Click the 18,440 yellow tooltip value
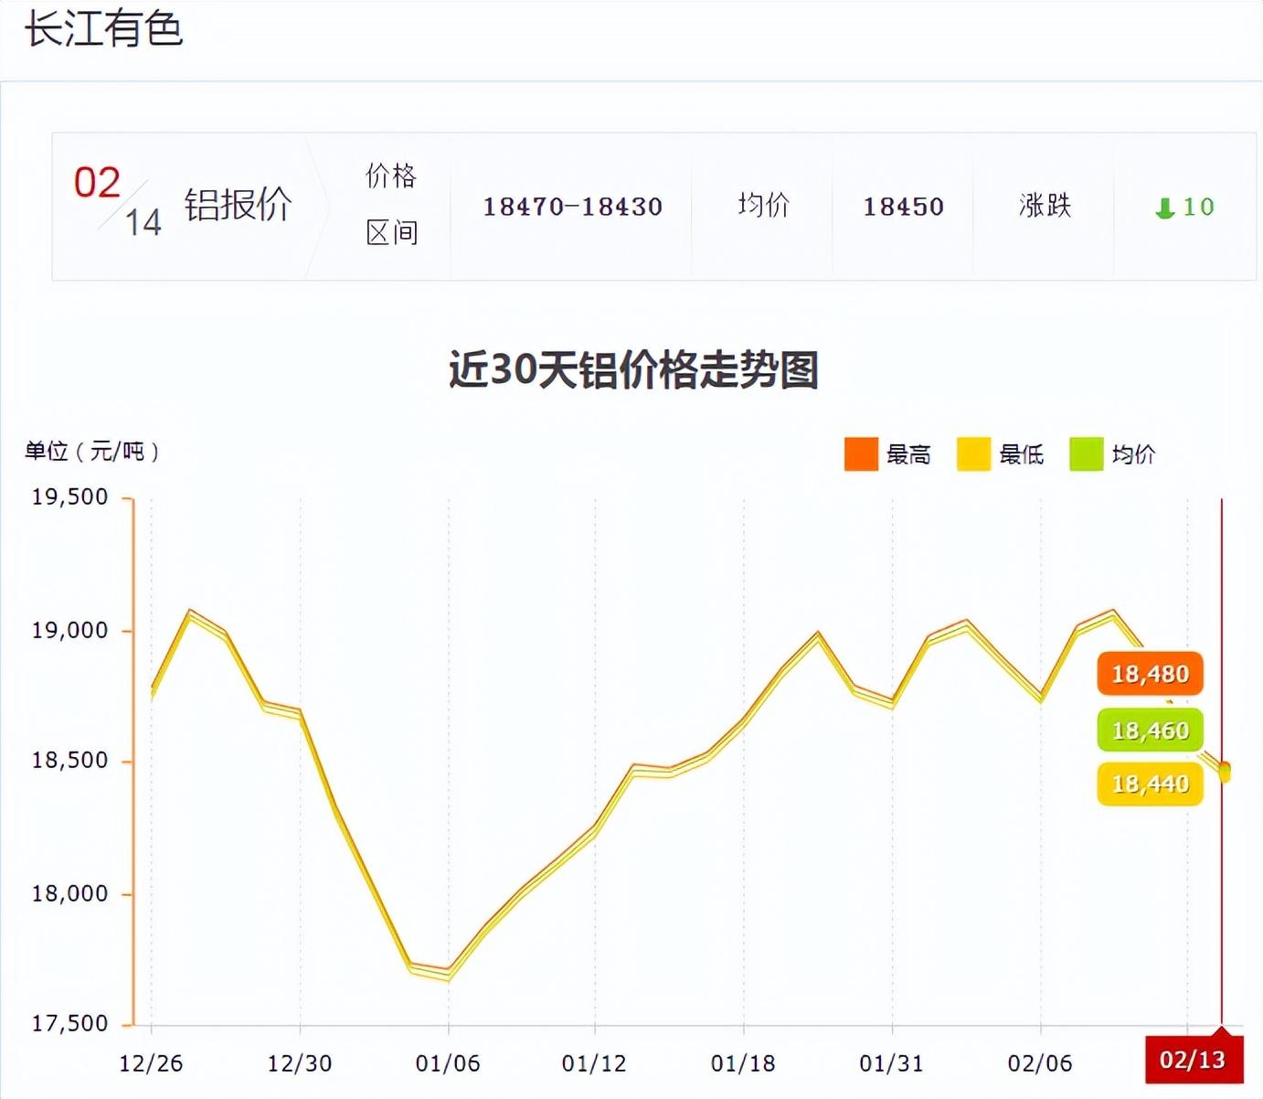Screen dimensions: 1263x1099 (1150, 784)
